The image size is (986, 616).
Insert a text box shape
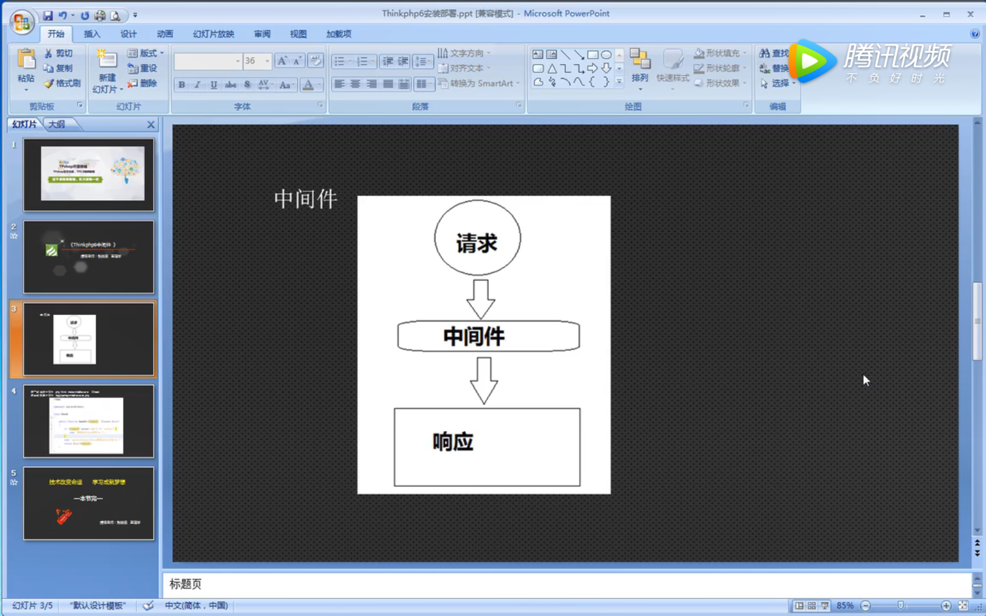tap(538, 55)
